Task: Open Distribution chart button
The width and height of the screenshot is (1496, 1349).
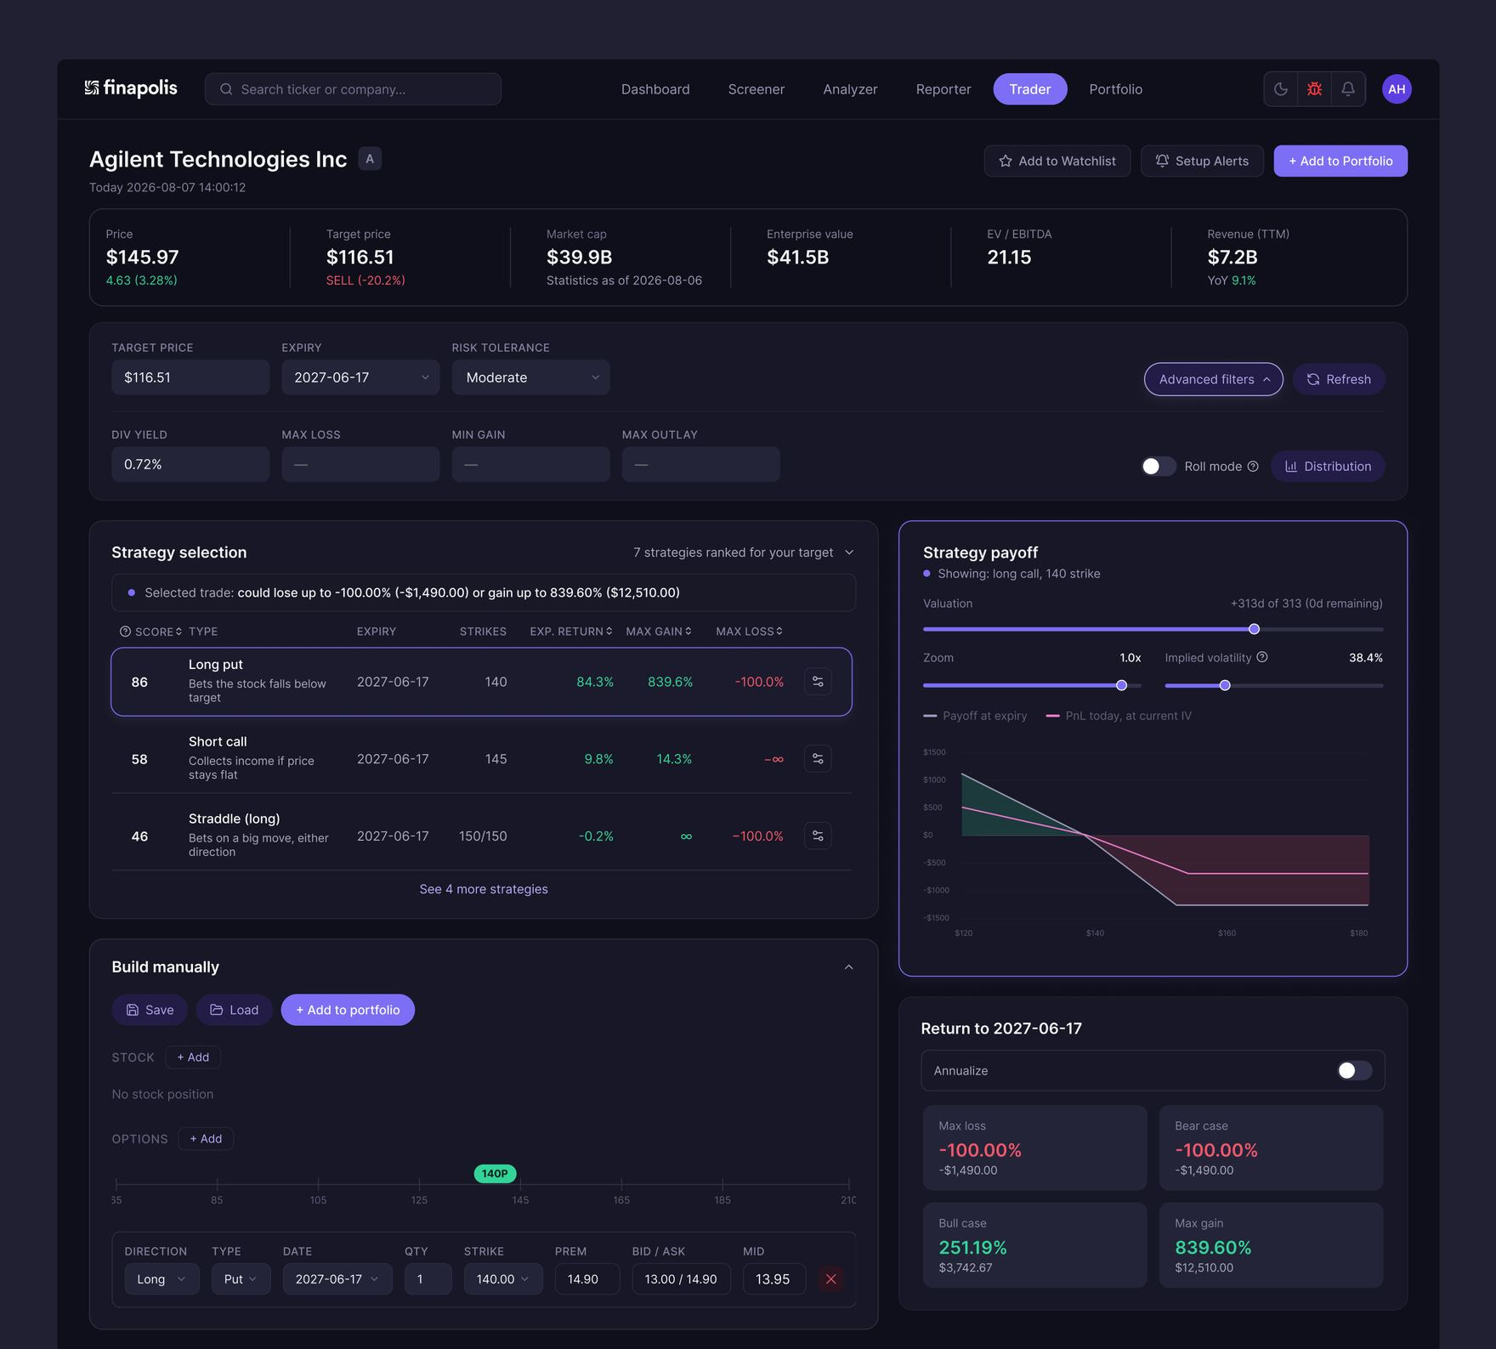Action: click(1328, 467)
